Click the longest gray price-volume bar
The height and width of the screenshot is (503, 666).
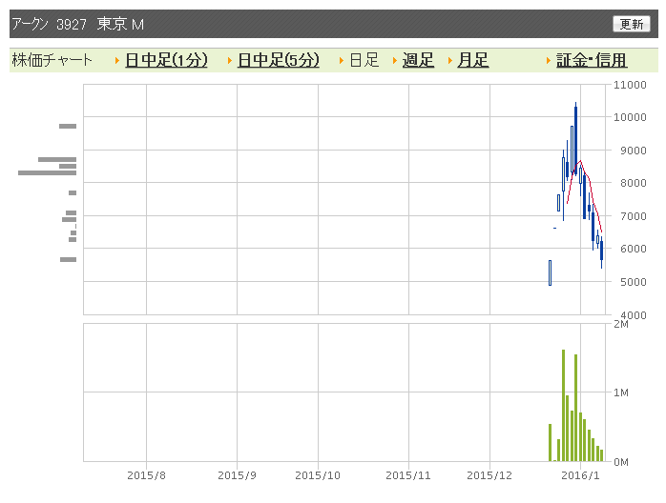pyautogui.click(x=47, y=172)
